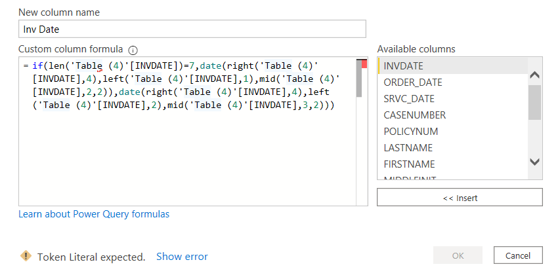Click the info icon beside Custom column formula

(x=133, y=50)
